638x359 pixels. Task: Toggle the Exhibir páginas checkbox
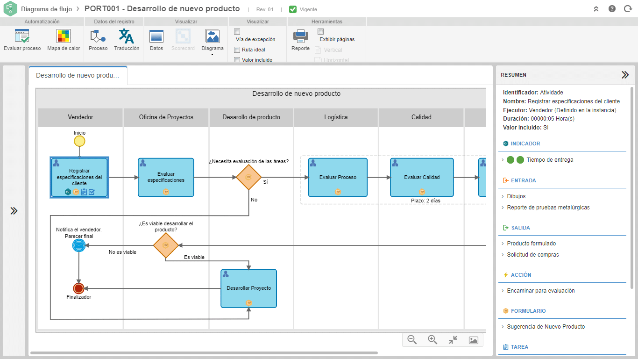pos(320,31)
